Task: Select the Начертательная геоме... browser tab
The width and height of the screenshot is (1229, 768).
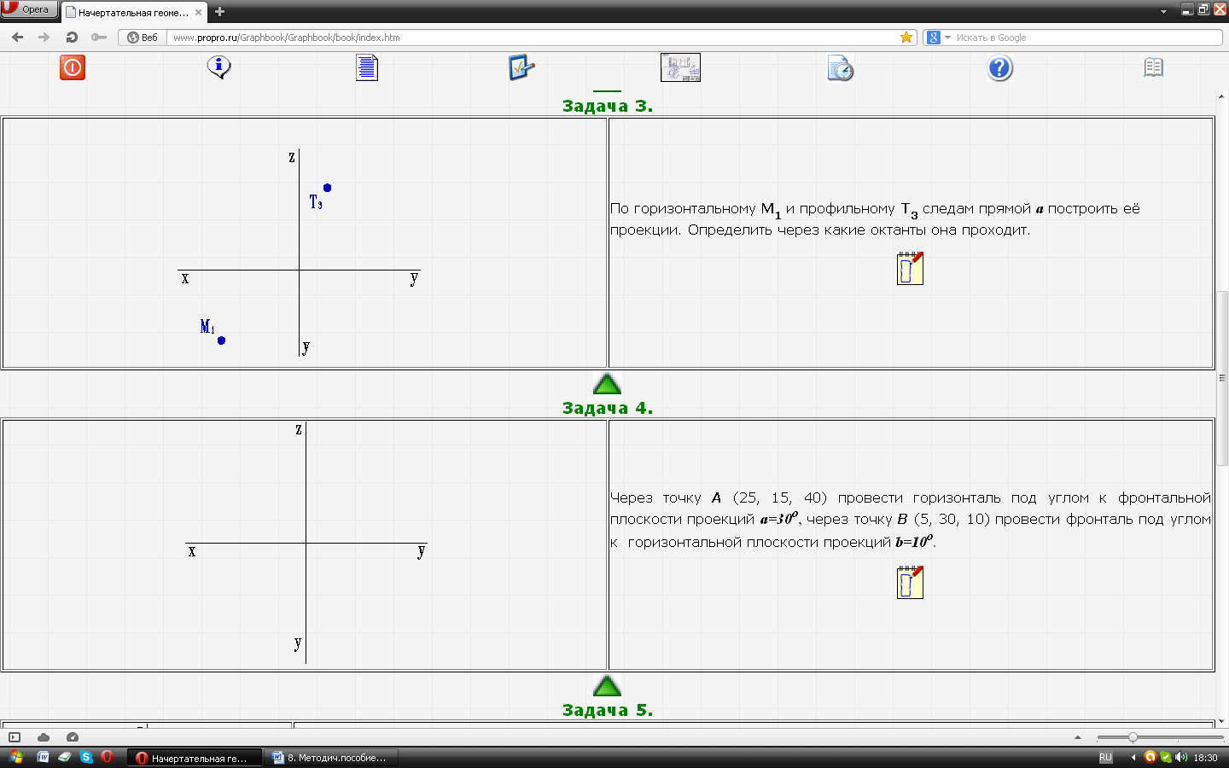Action: pos(133,13)
